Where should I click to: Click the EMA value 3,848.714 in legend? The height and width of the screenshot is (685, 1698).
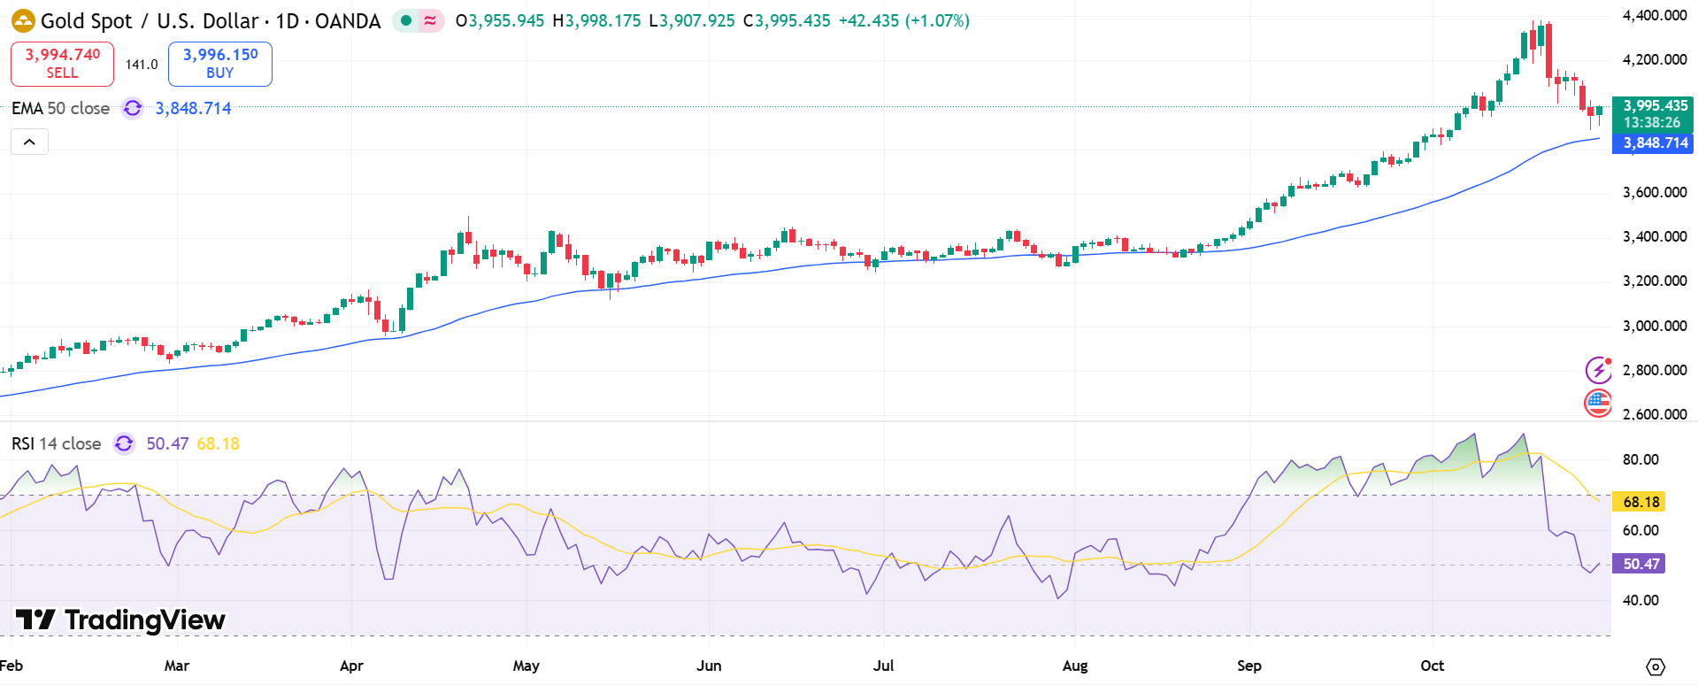tap(193, 108)
